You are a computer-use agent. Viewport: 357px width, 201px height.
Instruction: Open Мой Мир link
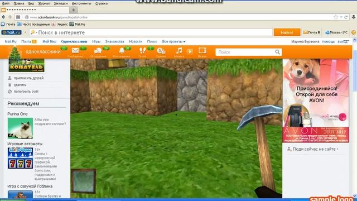click(50, 41)
